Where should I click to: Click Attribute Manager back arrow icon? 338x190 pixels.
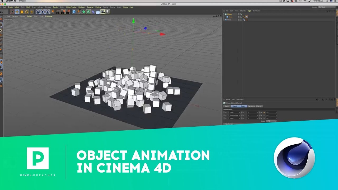(317, 99)
